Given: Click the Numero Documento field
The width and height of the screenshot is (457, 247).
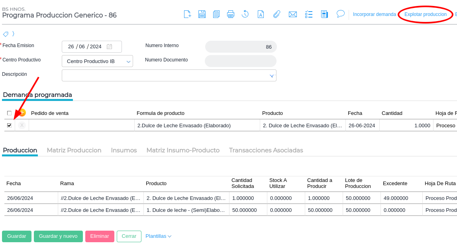Looking at the screenshot, I should click(241, 61).
